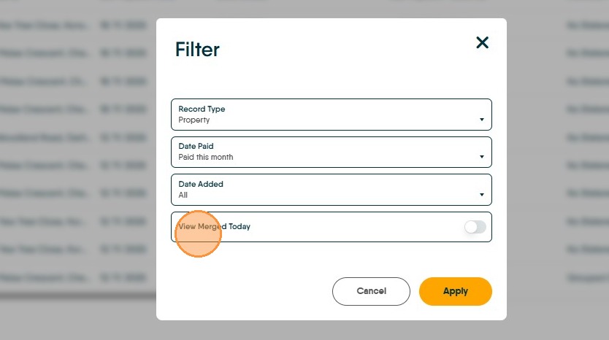Click the "All" value under Date Added

coord(183,195)
